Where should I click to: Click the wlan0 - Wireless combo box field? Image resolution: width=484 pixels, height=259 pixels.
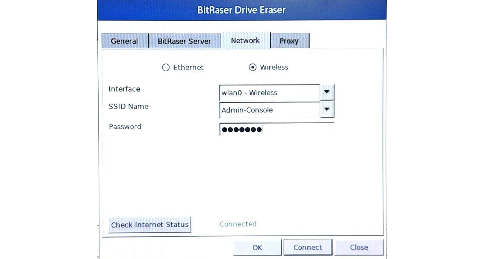tap(269, 93)
